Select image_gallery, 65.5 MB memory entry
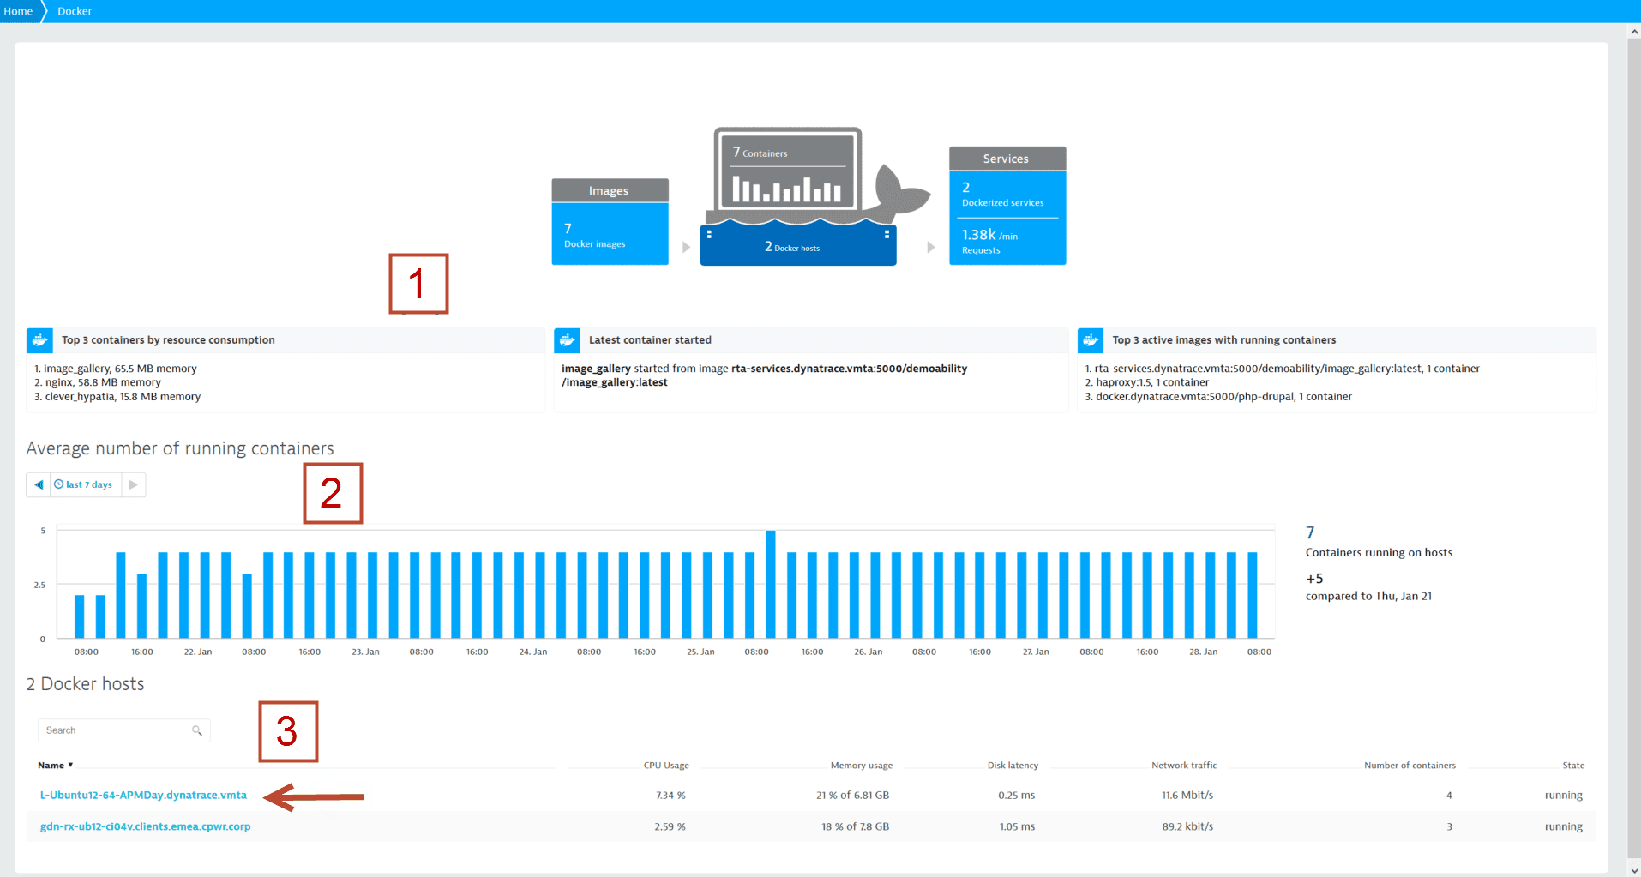The height and width of the screenshot is (877, 1641). pos(116,369)
